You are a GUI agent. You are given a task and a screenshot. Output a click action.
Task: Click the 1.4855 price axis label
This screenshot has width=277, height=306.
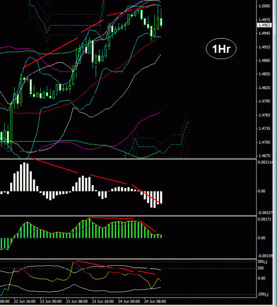(x=264, y=74)
